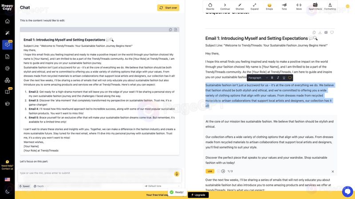The image size is (355, 199).
Task: Download the document with the download icon
Action: (x=320, y=32)
